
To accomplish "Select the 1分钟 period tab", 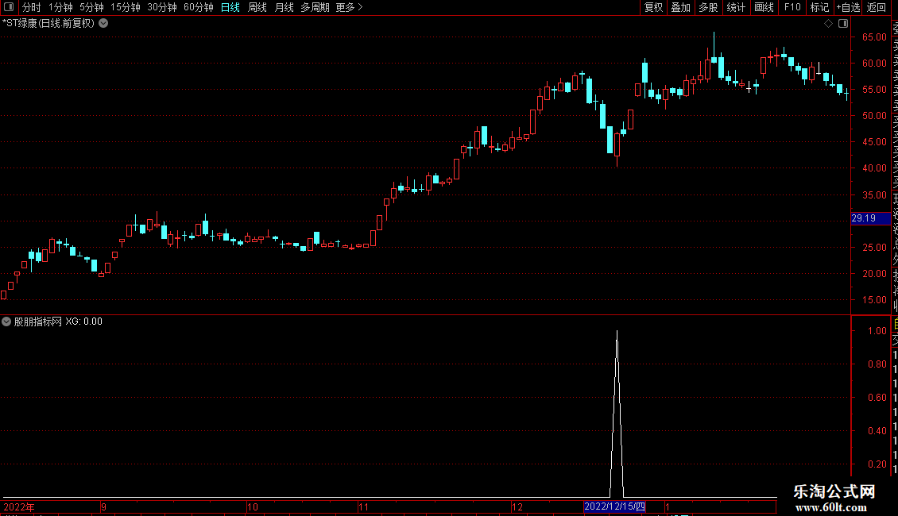I will (x=60, y=7).
